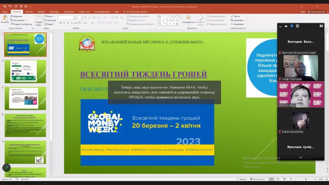Toggle Normal view button in status bar
Screen dimensions: 329x185
pyautogui.click(x=271, y=179)
